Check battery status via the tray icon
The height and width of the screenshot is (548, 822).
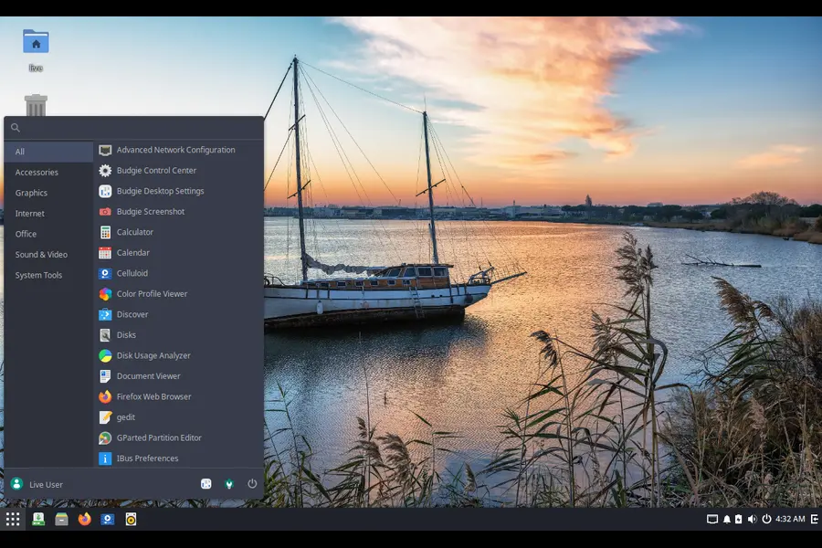740,519
